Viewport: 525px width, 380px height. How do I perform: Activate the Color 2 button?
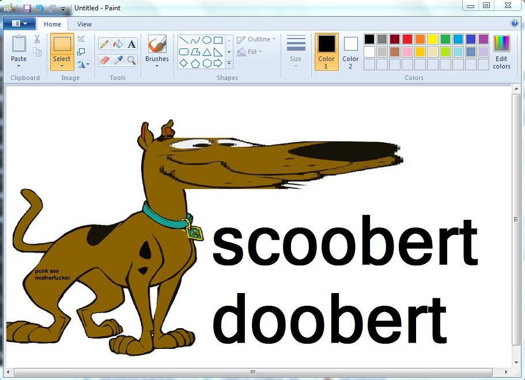coord(350,51)
